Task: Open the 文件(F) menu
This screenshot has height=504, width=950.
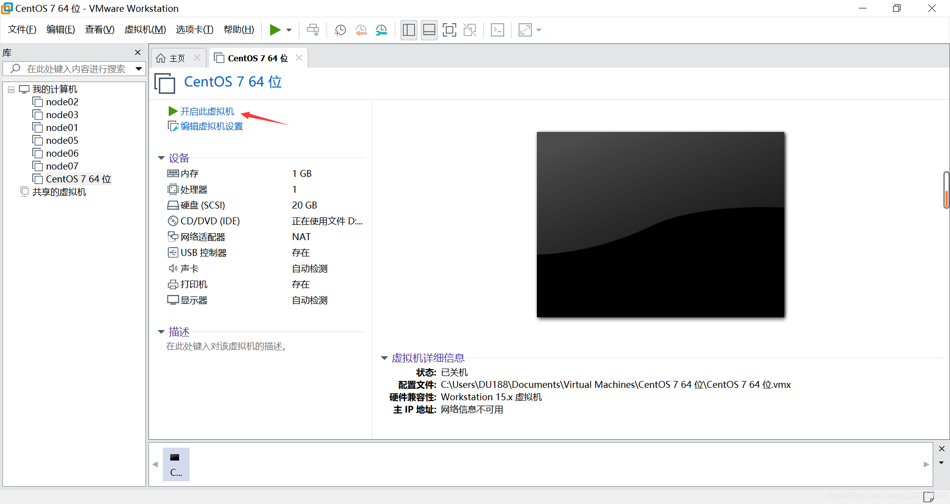Action: [22, 30]
